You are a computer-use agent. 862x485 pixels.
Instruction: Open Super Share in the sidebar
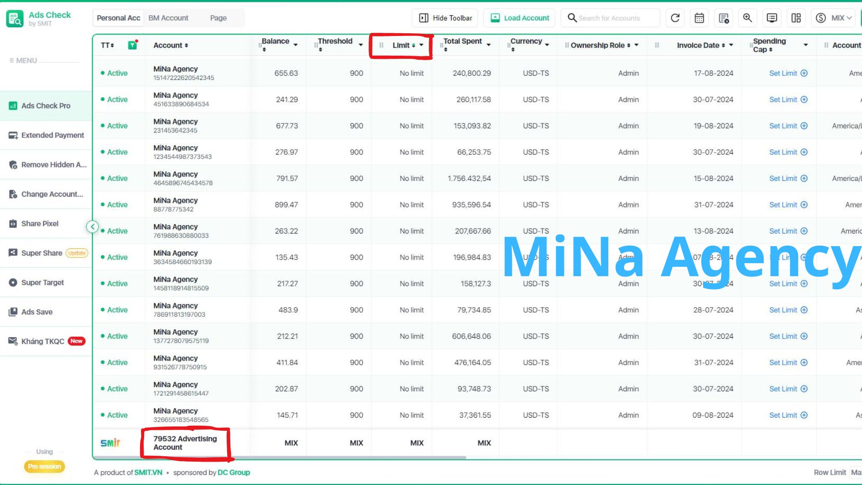[x=46, y=253]
